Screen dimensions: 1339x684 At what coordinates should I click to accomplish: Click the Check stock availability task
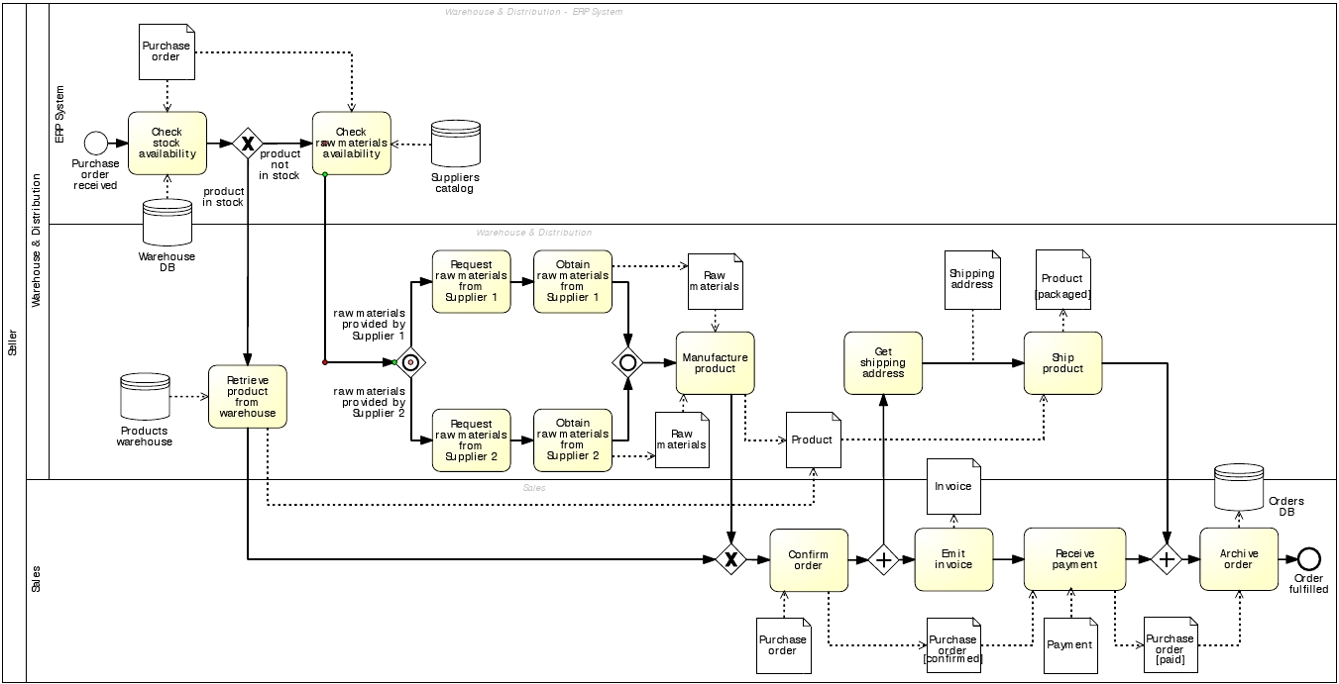(167, 144)
